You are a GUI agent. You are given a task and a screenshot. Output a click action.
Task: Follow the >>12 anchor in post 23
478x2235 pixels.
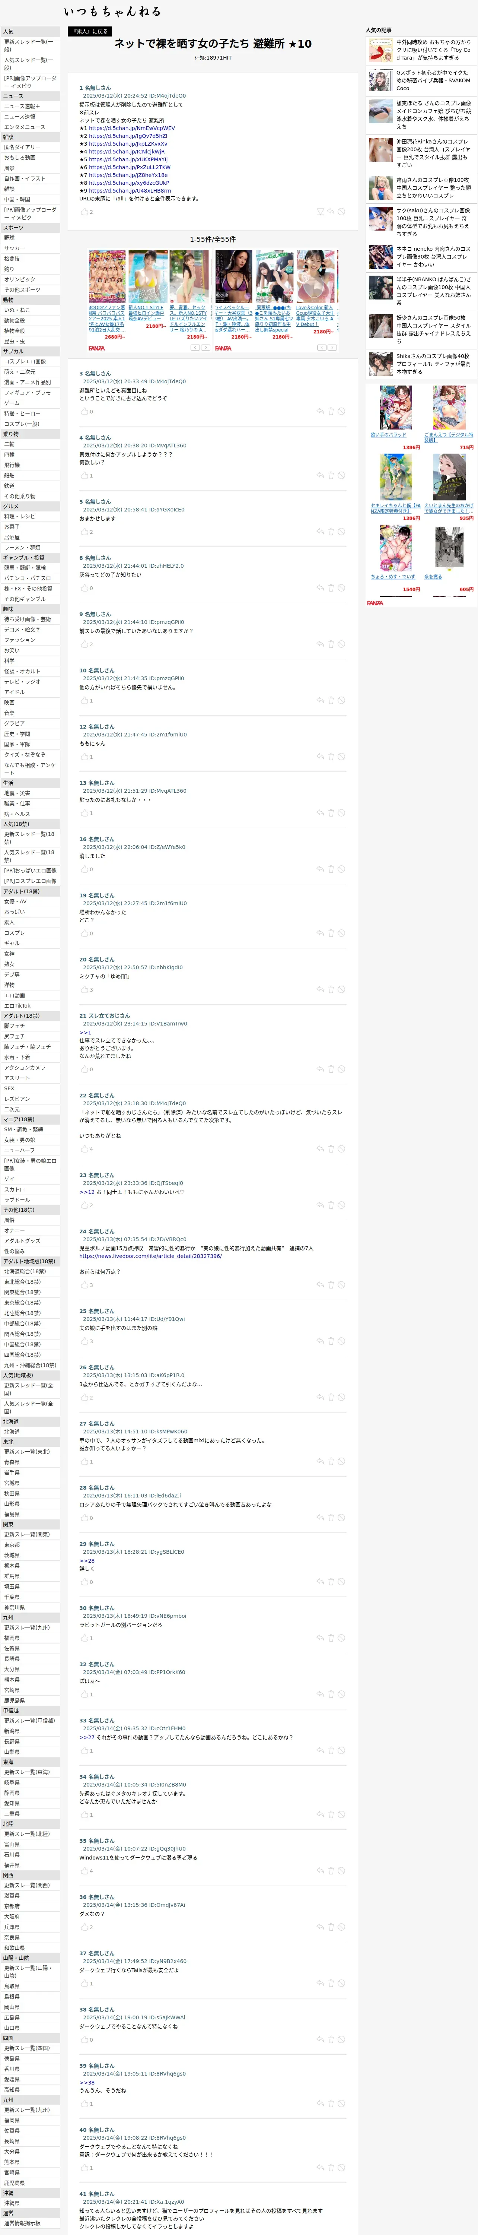[x=87, y=1192]
